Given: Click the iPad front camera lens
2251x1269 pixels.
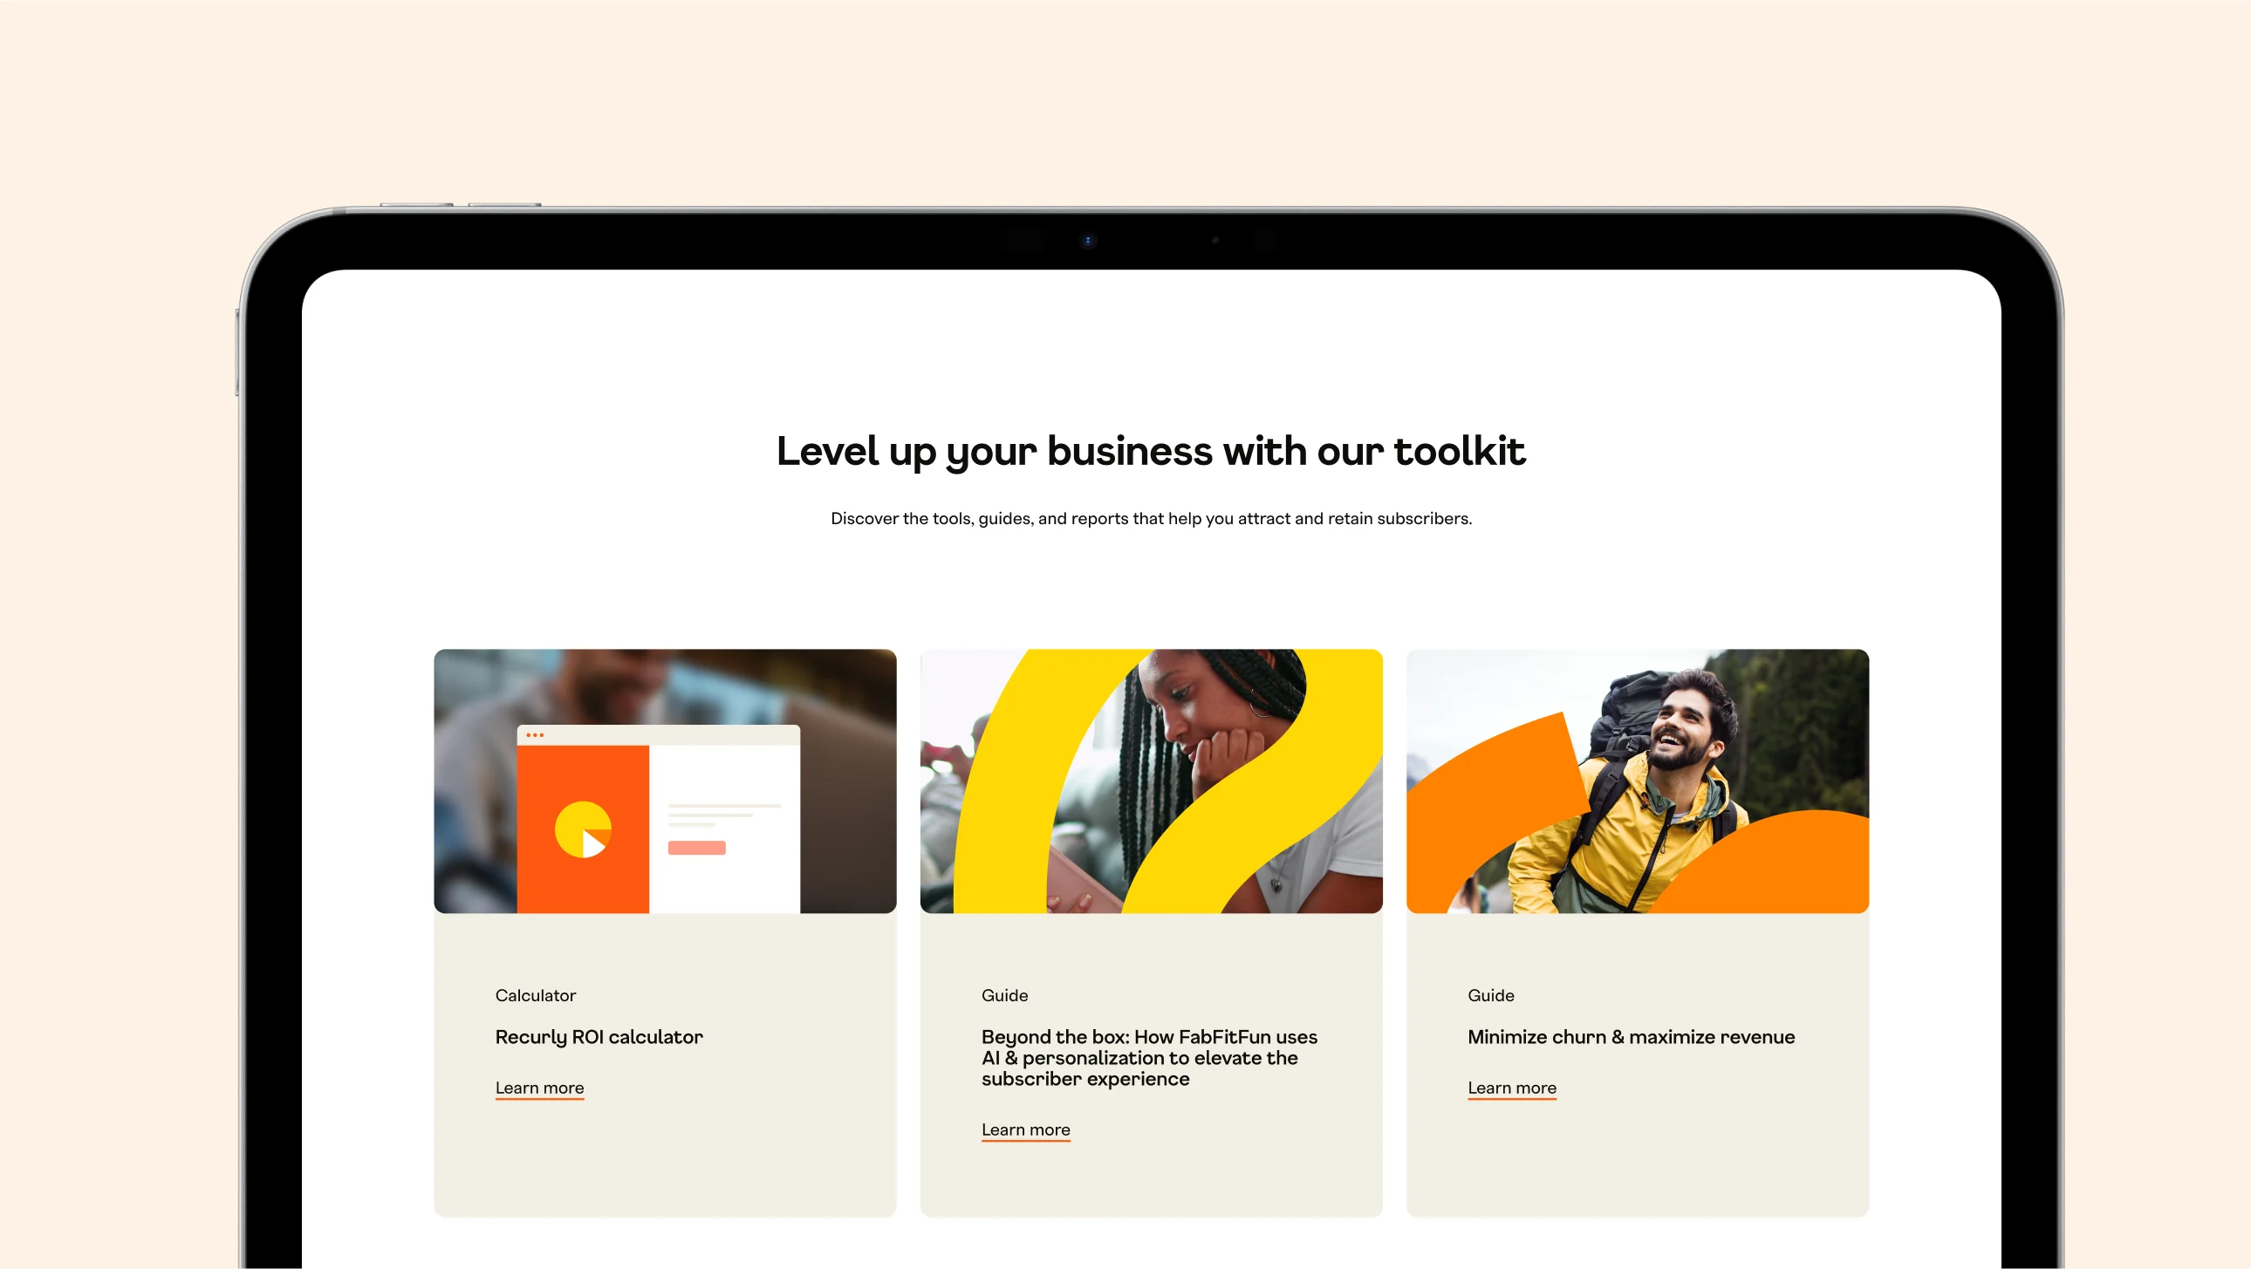Looking at the screenshot, I should pos(1087,240).
